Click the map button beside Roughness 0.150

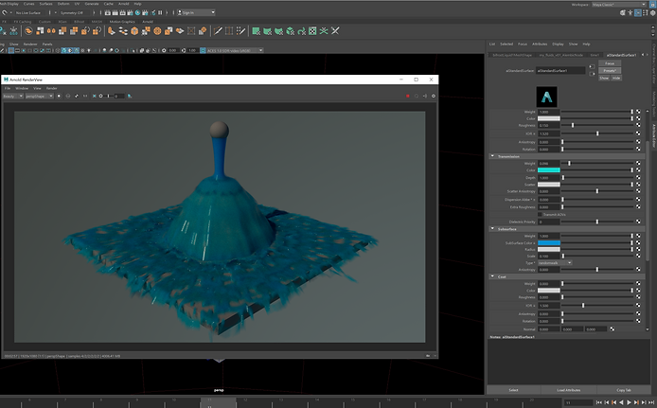[x=638, y=125]
